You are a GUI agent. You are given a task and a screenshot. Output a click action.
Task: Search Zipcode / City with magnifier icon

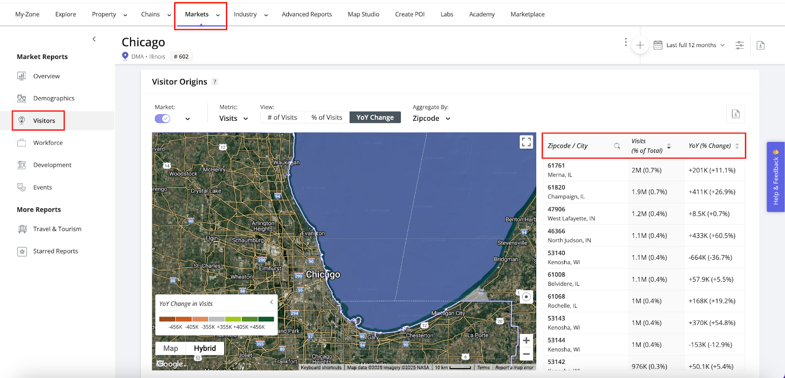[x=617, y=146]
